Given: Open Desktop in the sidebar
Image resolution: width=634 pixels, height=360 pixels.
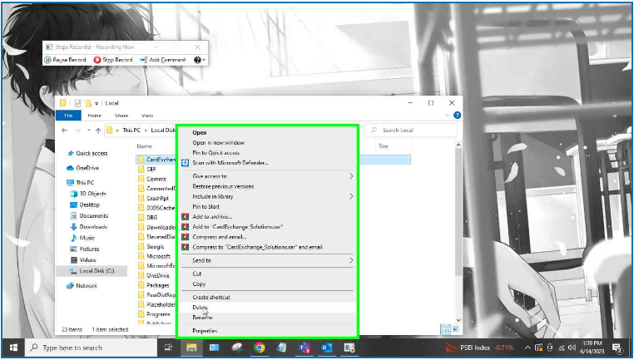Looking at the screenshot, I should click(85, 205).
